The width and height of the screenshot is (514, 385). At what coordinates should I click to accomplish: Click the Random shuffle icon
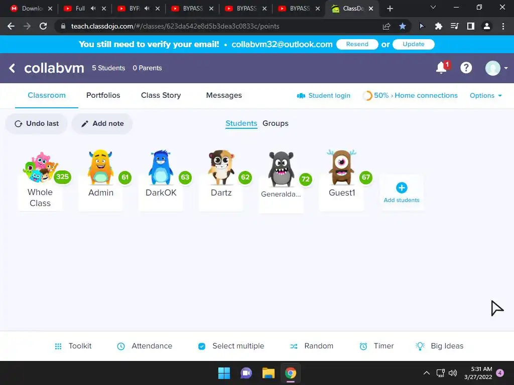click(294, 346)
